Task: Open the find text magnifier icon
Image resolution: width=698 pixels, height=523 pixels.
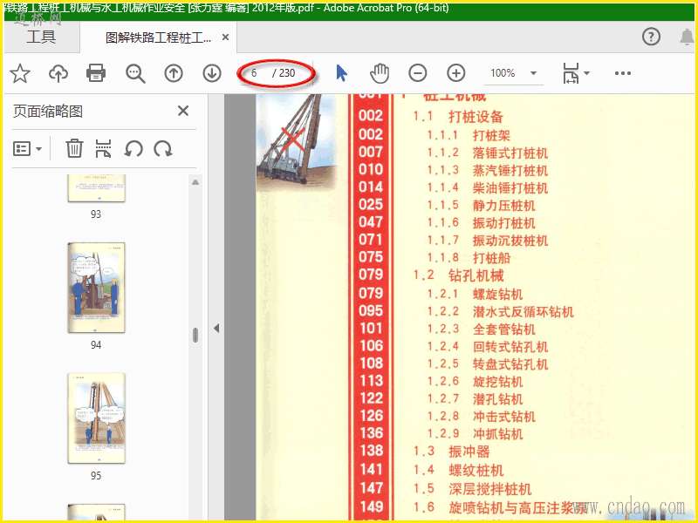Action: click(x=135, y=73)
